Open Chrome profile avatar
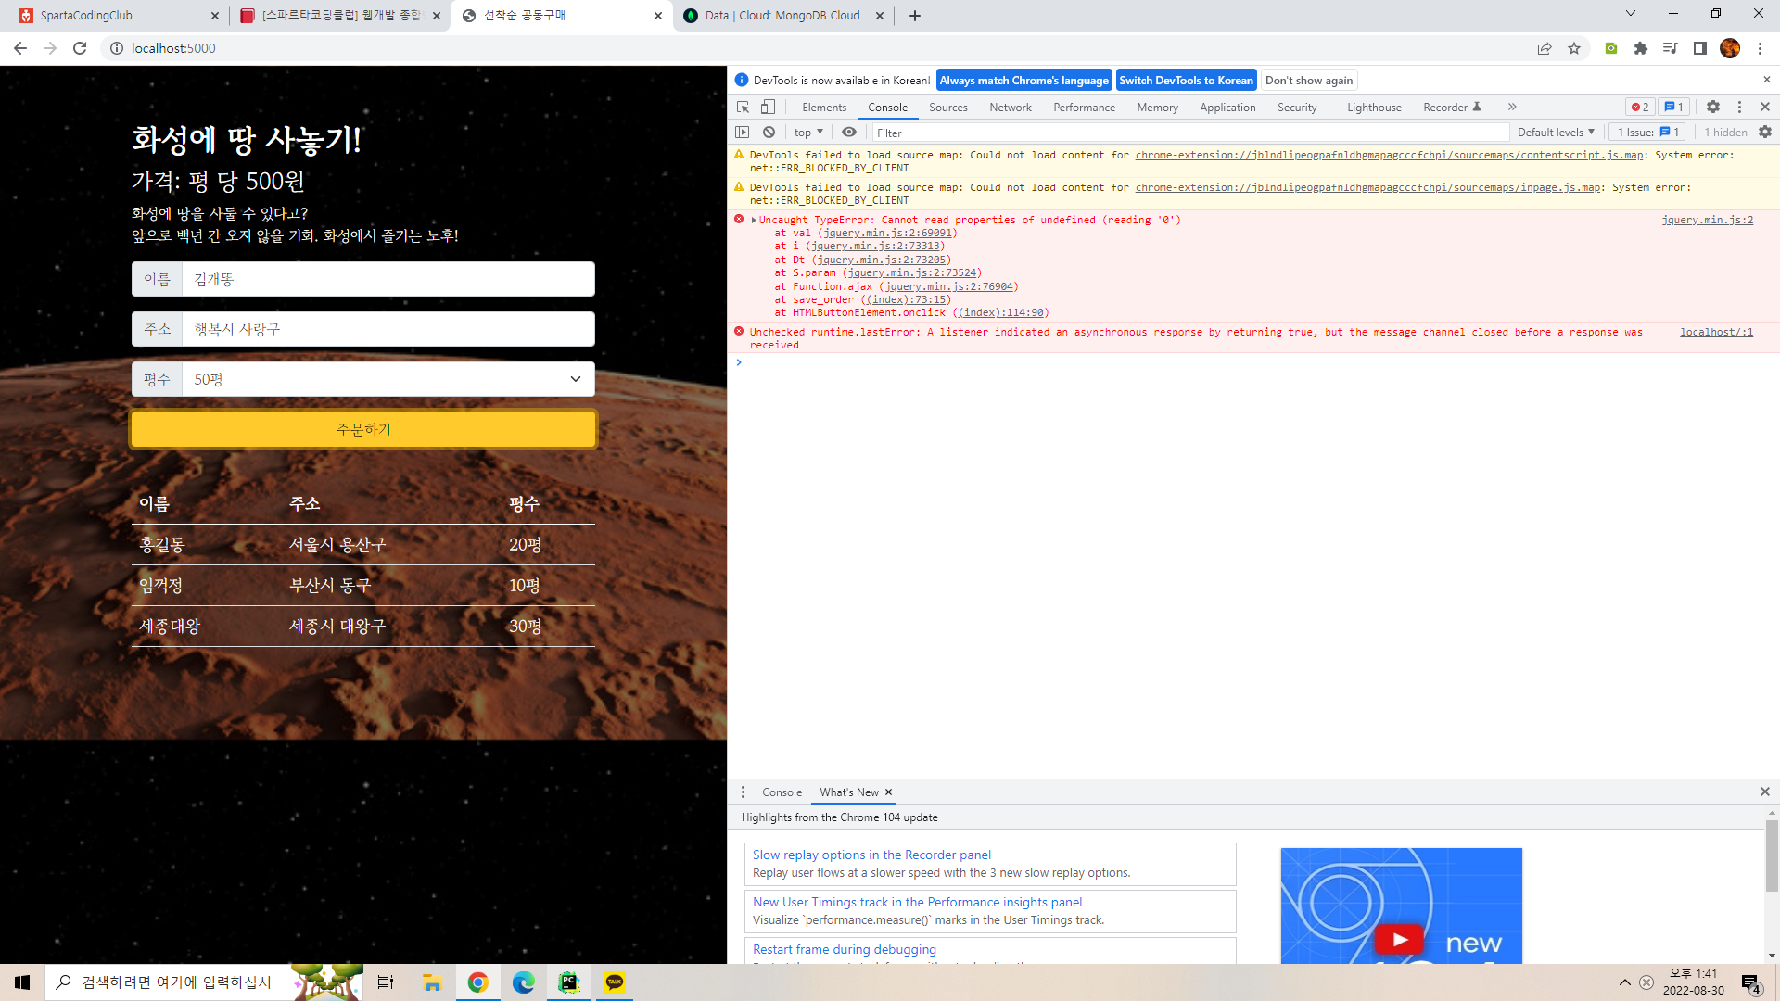 point(1730,48)
